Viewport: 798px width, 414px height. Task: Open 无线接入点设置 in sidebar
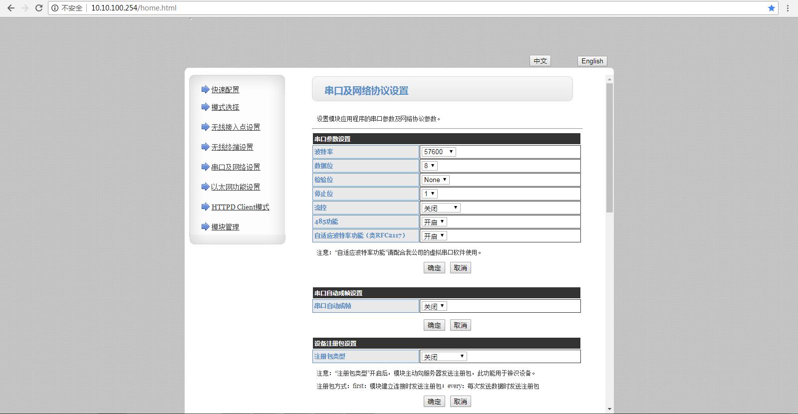coord(236,127)
